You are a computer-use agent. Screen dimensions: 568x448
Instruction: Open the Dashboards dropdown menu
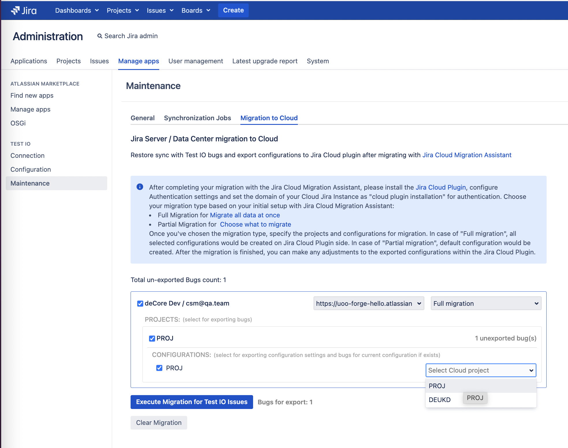77,10
